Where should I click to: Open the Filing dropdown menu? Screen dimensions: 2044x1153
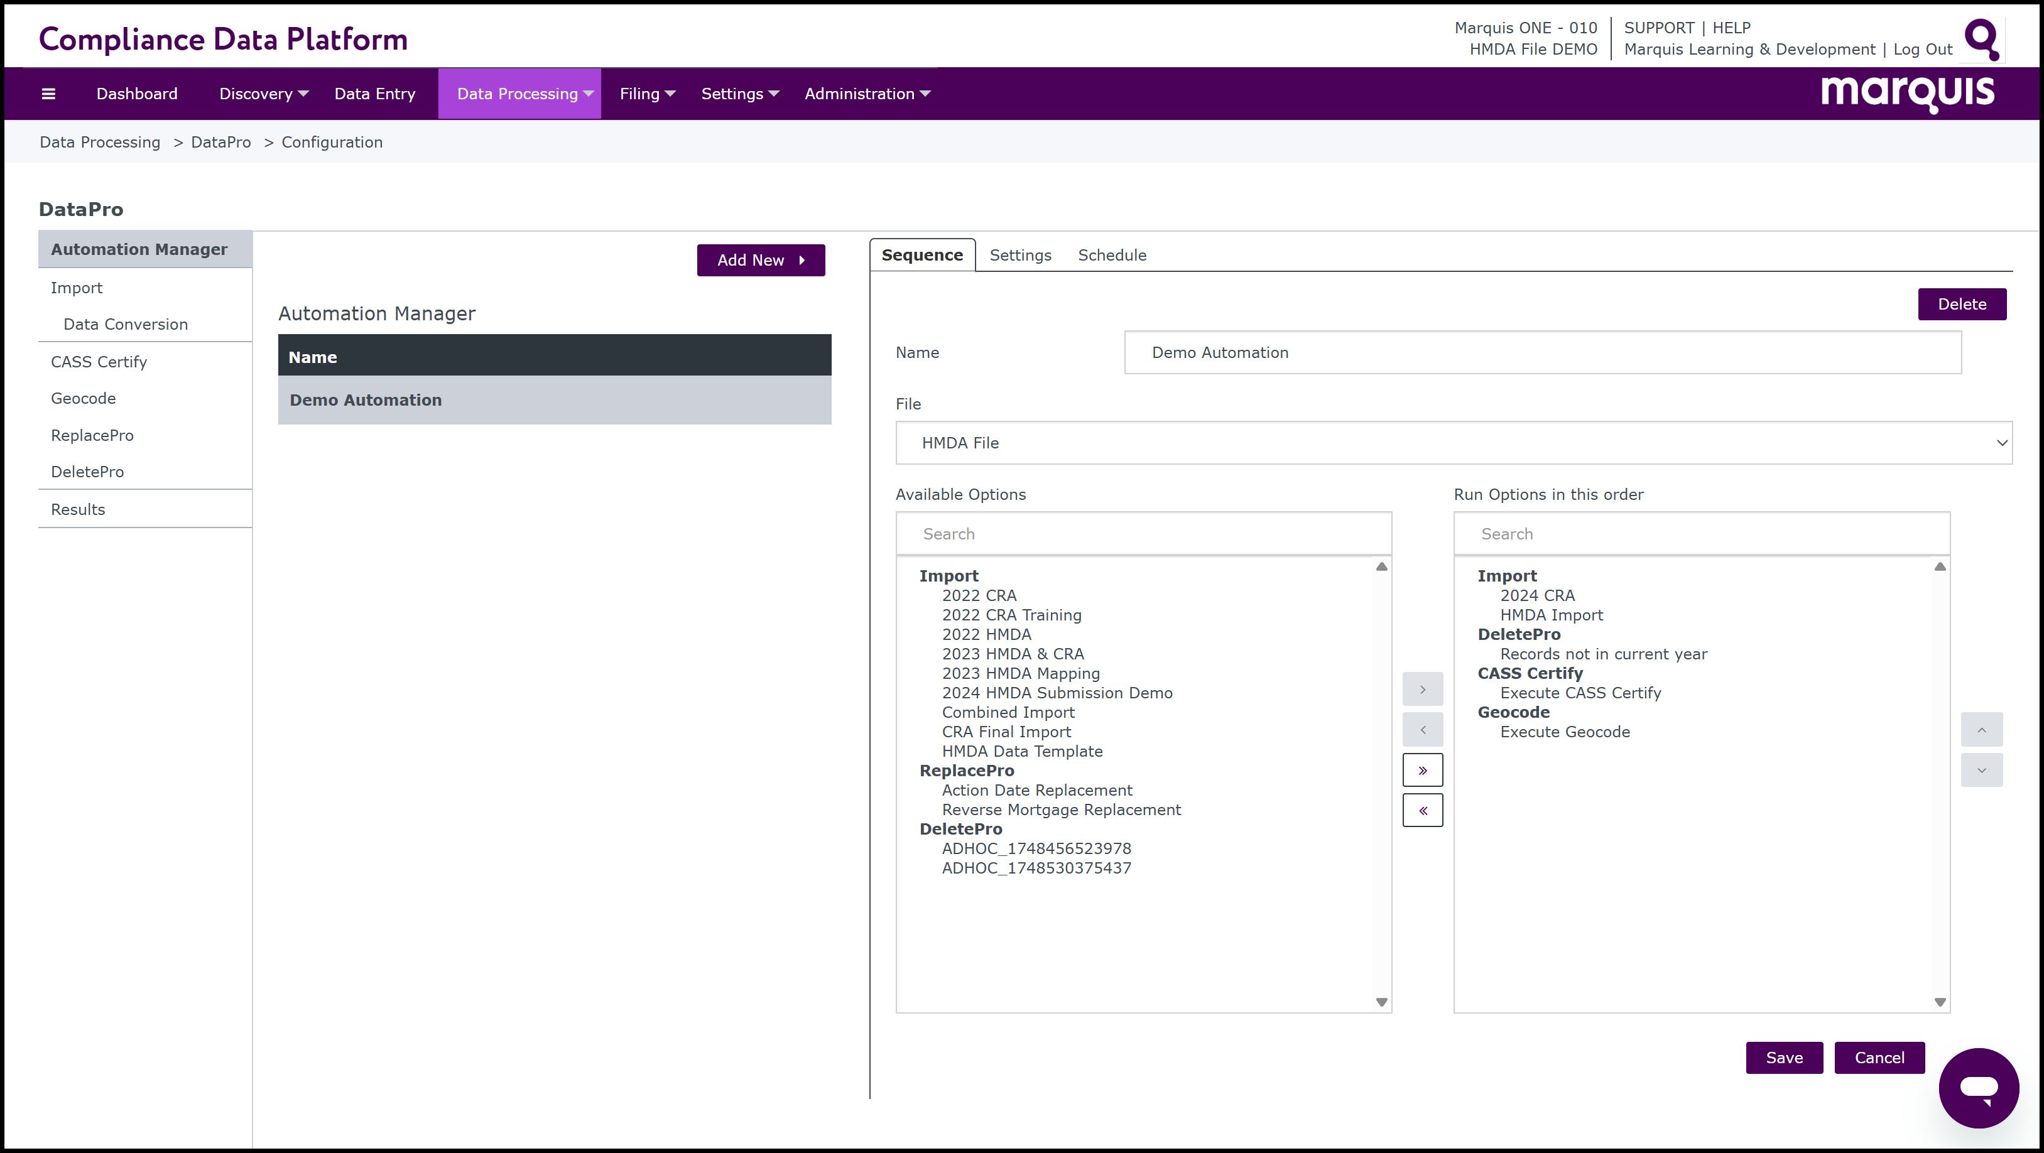(647, 94)
